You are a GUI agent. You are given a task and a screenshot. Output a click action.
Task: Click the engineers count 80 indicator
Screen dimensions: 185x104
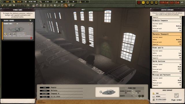pos(72,2)
